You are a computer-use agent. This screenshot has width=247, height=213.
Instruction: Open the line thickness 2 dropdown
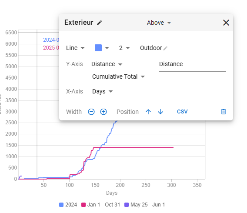124,48
